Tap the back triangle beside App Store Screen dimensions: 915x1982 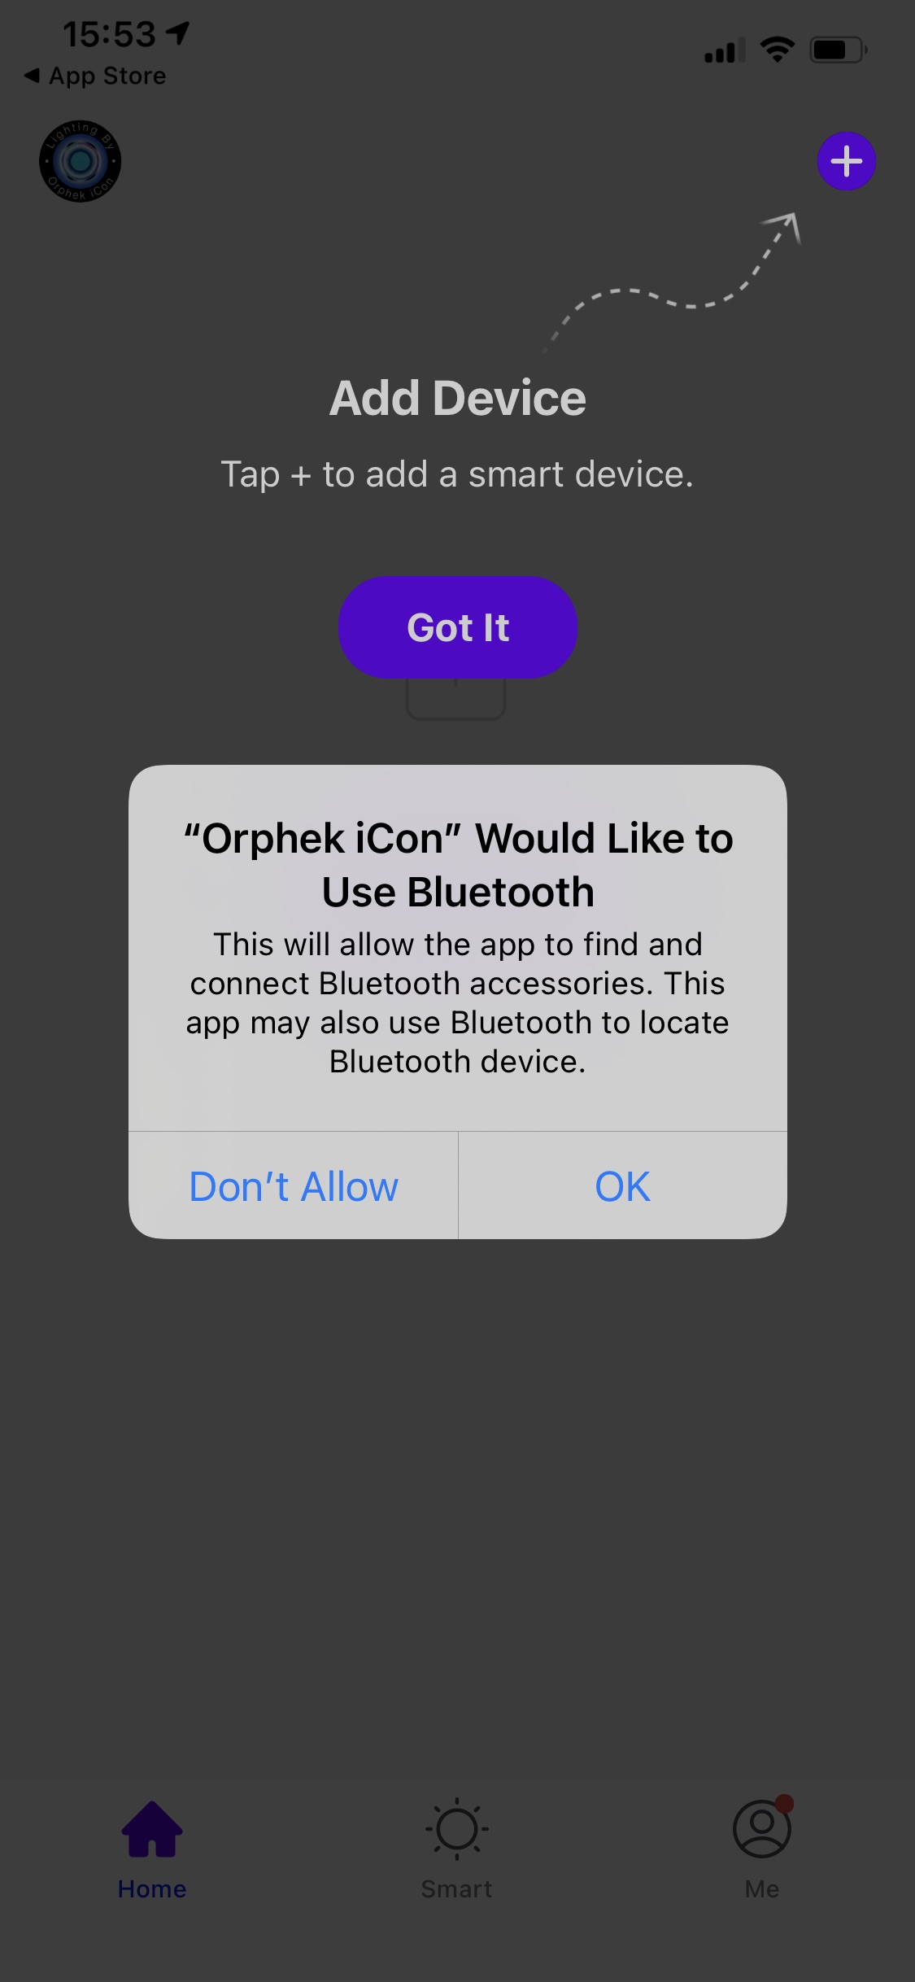(x=32, y=76)
